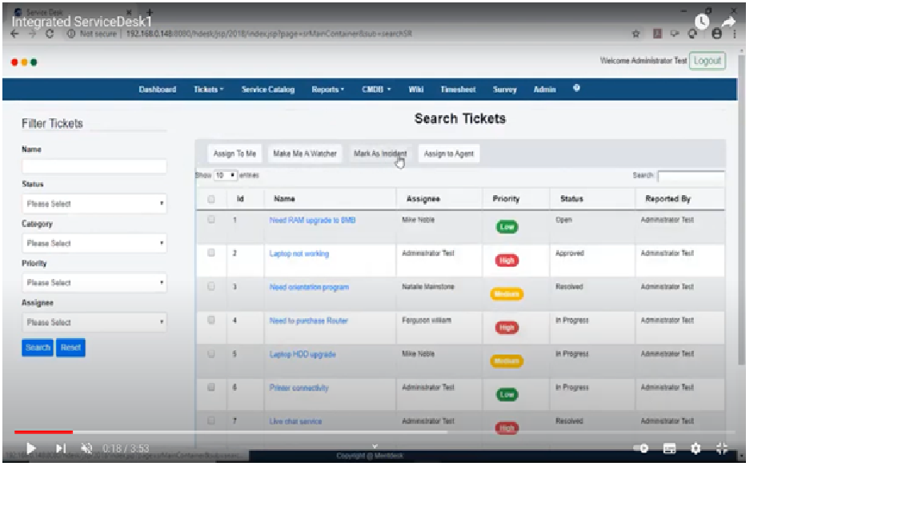Toggle the autoplay switch

tap(642, 448)
